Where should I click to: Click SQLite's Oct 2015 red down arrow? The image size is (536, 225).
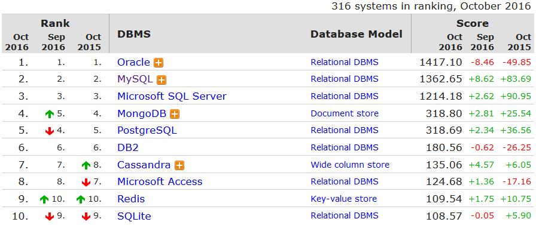[x=86, y=217]
